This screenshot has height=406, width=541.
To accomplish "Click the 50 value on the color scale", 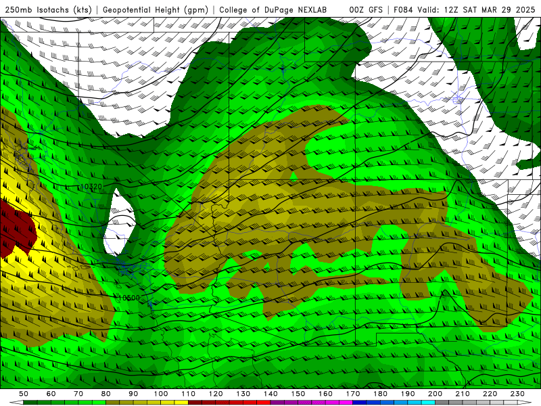I will tap(24, 394).
